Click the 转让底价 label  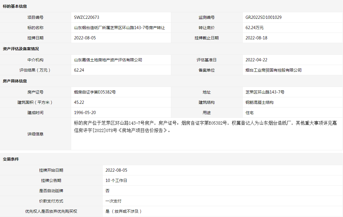tap(207, 28)
